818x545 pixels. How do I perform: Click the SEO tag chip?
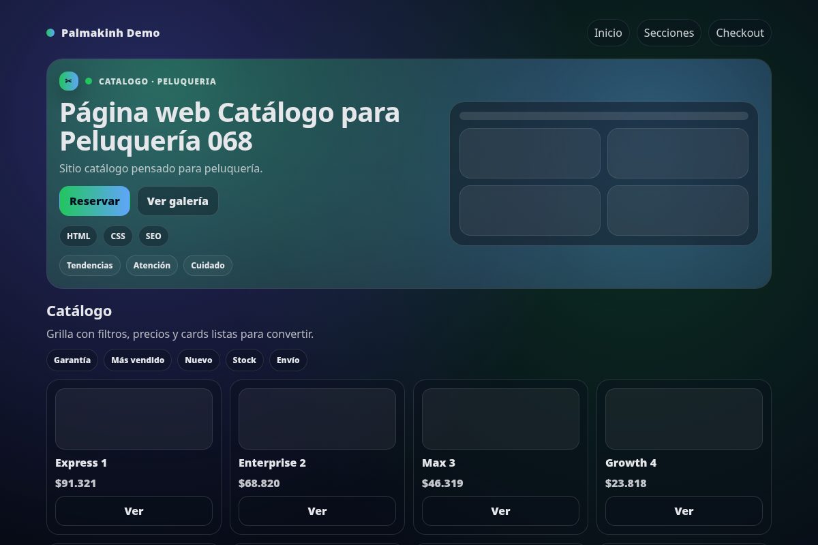tap(153, 236)
